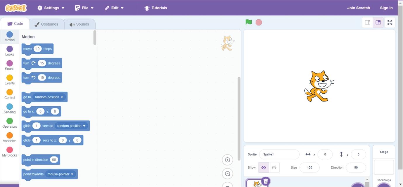Click the workspace vertical scrollbar
The height and width of the screenshot is (187, 403).
[239, 119]
